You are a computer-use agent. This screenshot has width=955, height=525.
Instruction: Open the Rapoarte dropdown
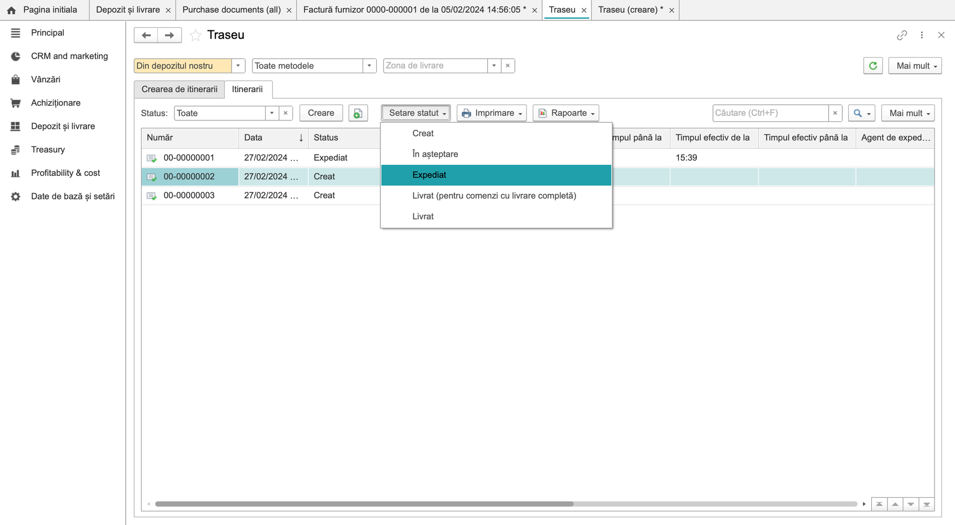(x=566, y=113)
